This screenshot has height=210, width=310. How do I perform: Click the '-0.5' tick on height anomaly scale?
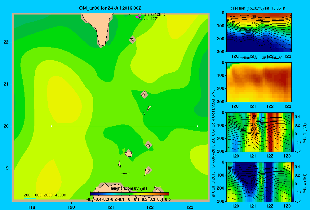[90, 199]
